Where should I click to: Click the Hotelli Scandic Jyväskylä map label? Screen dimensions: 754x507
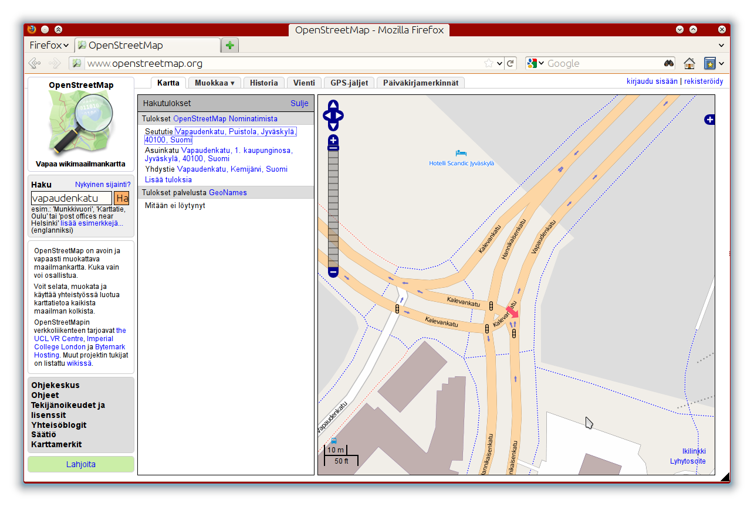click(x=461, y=163)
